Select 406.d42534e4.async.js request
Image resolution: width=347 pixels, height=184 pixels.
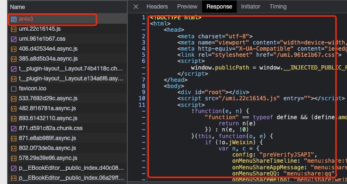pyautogui.click(x=68, y=49)
